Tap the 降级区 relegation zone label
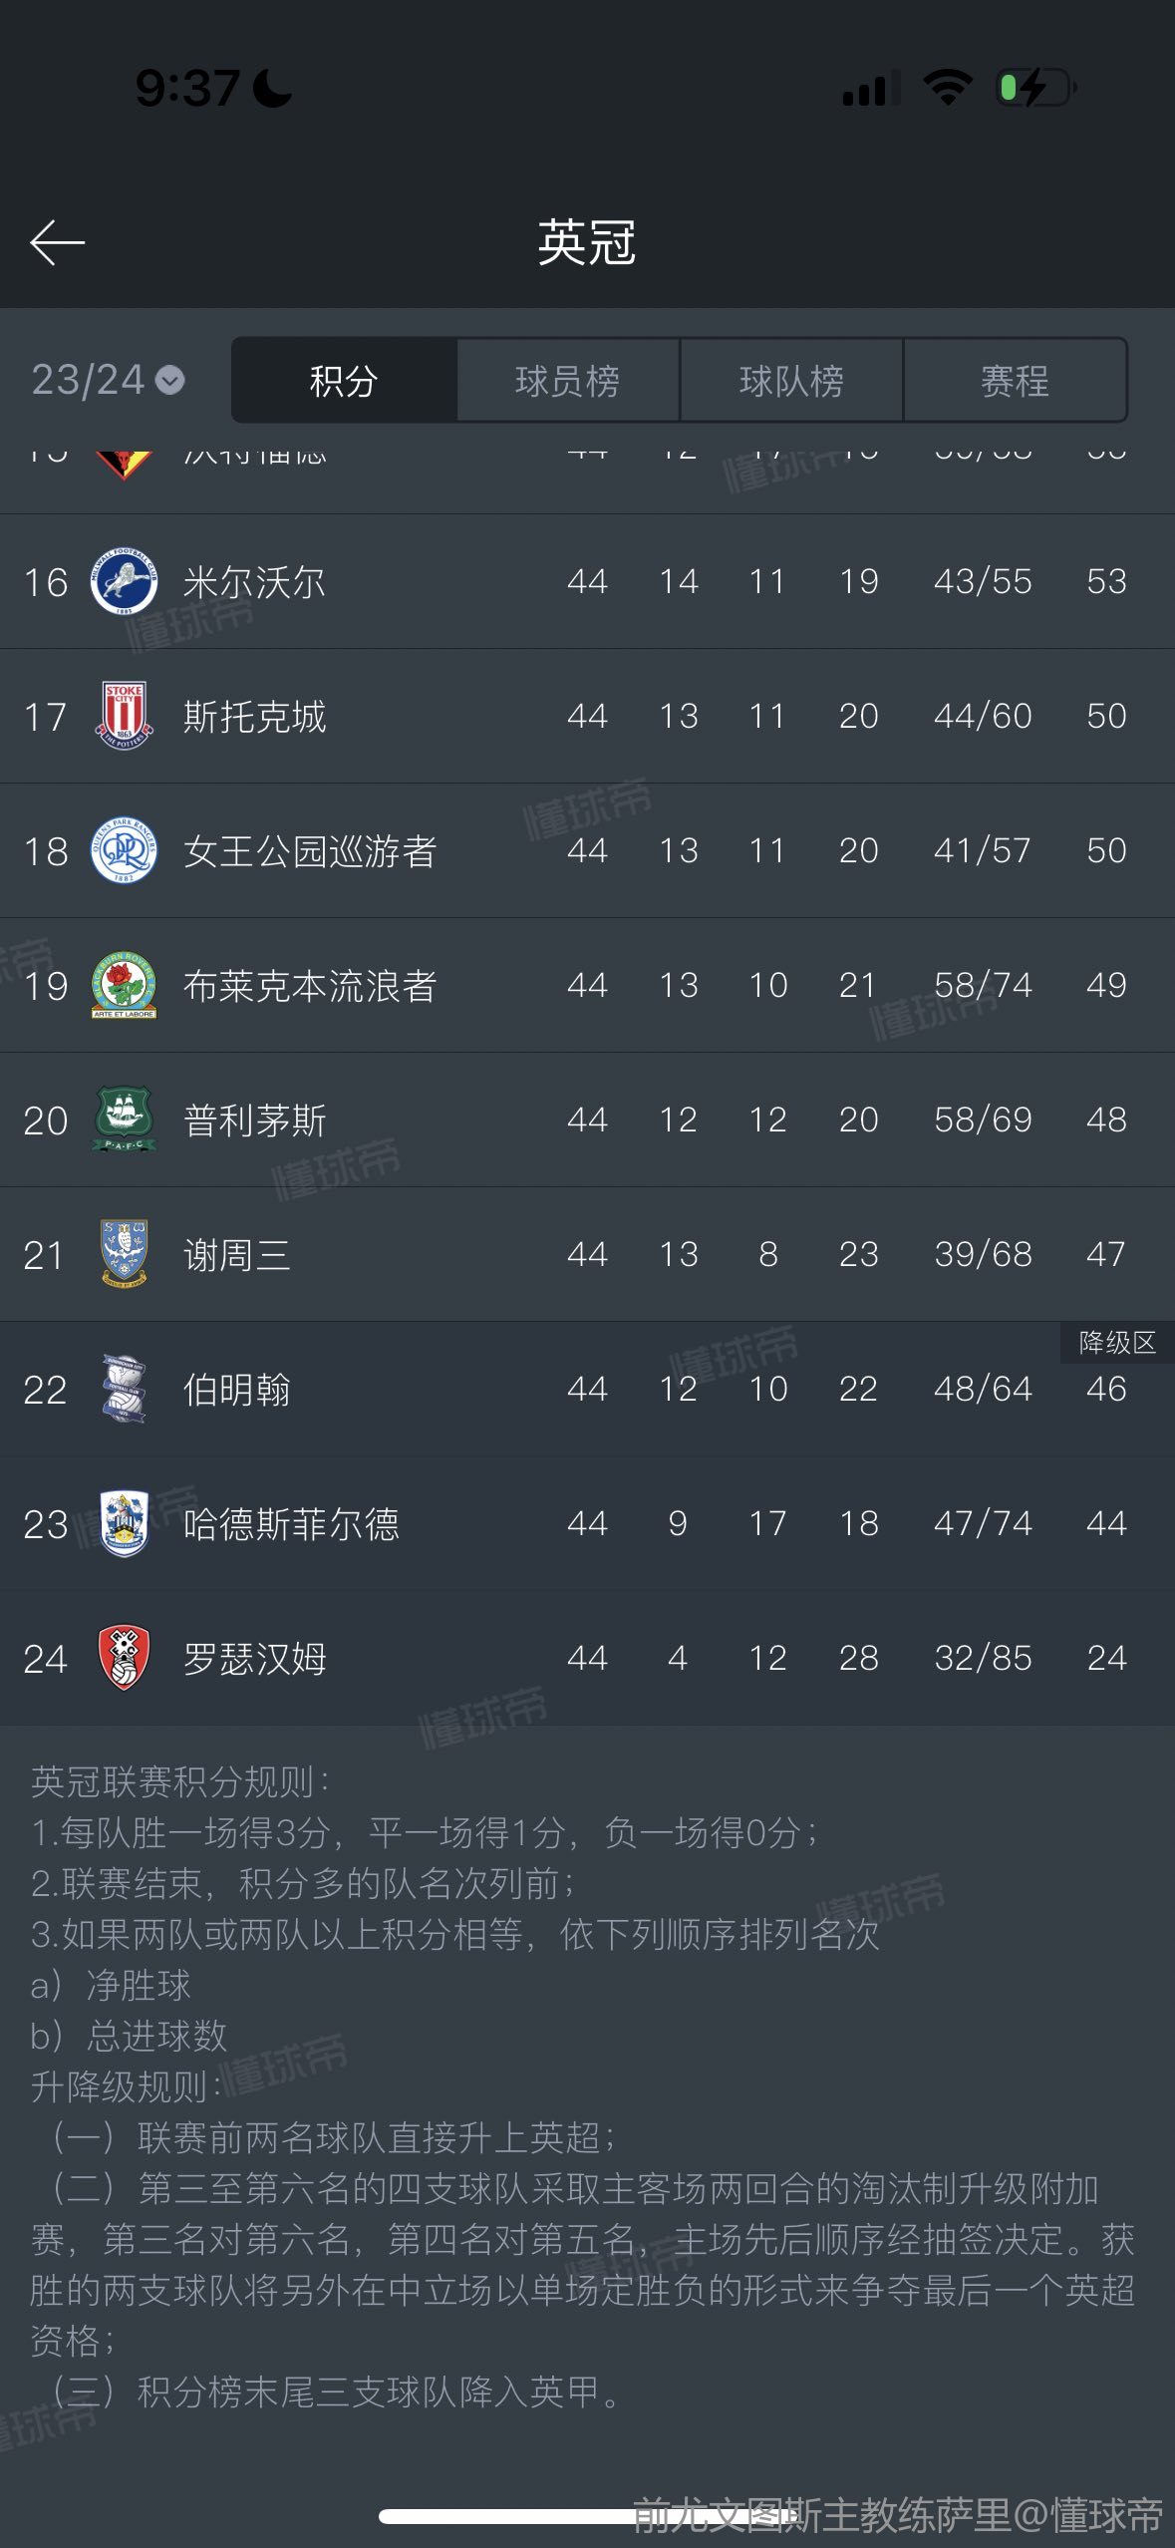This screenshot has width=1175, height=2548. [x=1117, y=1343]
